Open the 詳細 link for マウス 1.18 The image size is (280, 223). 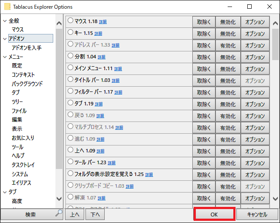point(103,22)
